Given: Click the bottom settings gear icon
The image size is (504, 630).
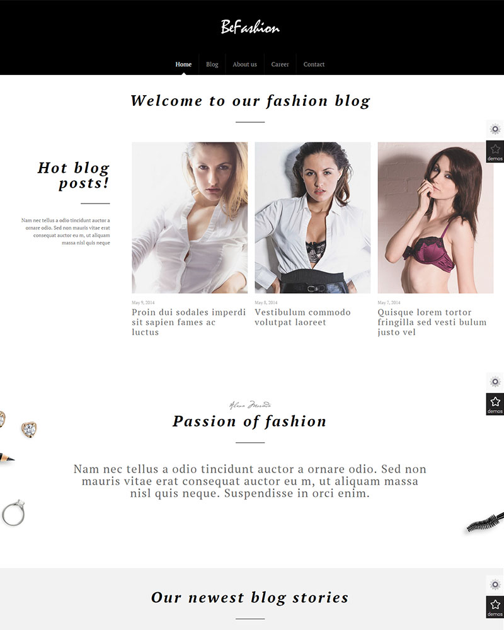Looking at the screenshot, I should tap(495, 585).
